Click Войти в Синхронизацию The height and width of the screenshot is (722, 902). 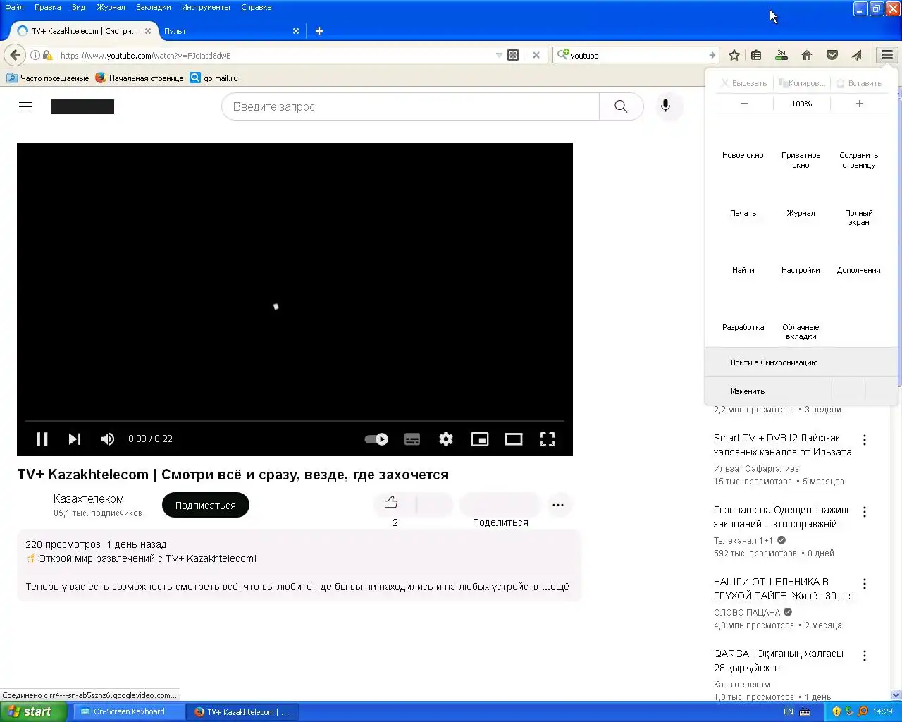[x=801, y=362]
